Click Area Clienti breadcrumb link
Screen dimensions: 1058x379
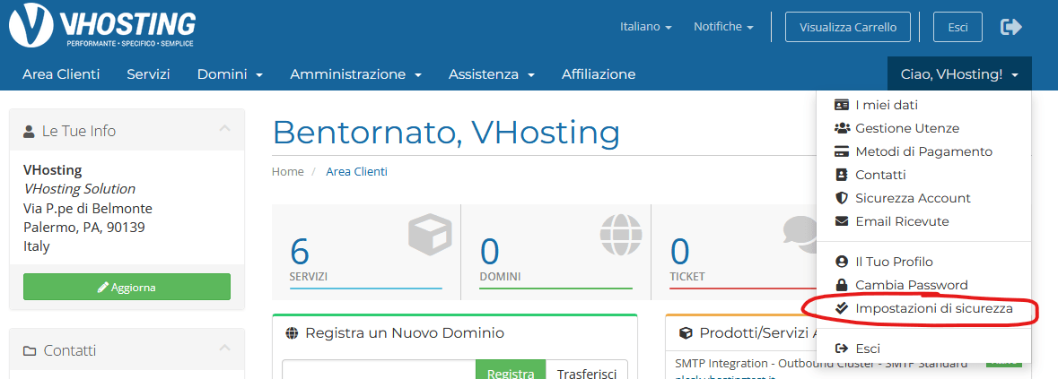click(357, 172)
